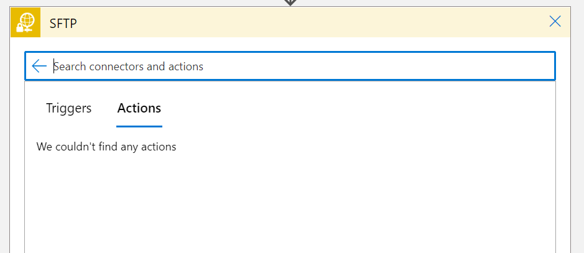Close the SFTP action card
This screenshot has height=253, width=584.
coord(555,22)
